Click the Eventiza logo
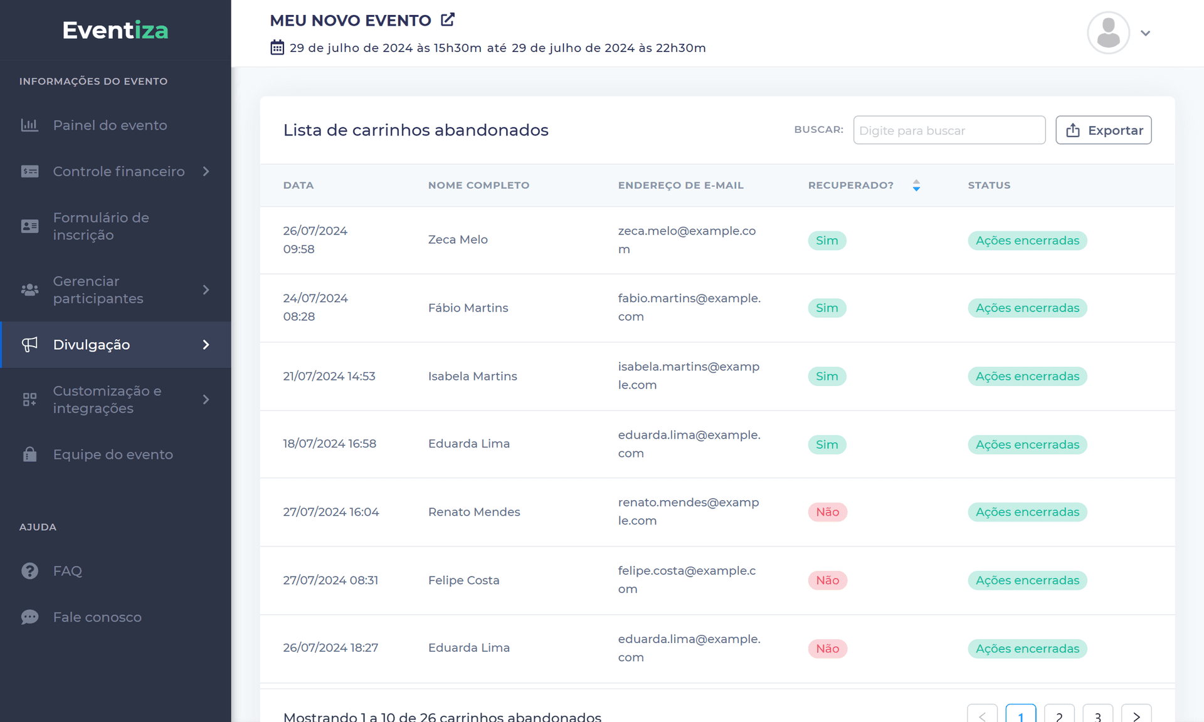Screen dimensions: 1204x722 pyautogui.click(x=115, y=30)
